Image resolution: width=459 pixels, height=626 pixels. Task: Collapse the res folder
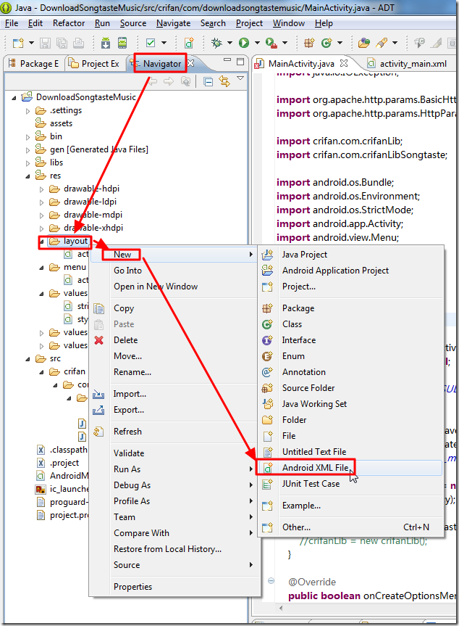28,176
